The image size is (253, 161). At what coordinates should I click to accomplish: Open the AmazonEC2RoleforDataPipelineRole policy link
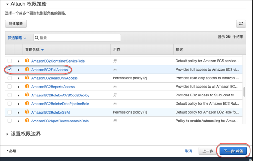60,104
